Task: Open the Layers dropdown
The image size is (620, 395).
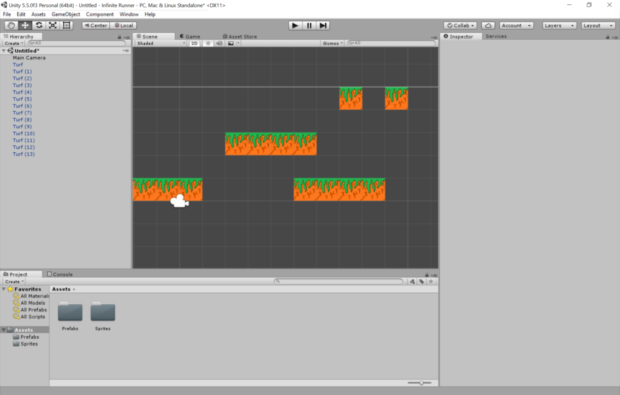Action: click(x=559, y=25)
